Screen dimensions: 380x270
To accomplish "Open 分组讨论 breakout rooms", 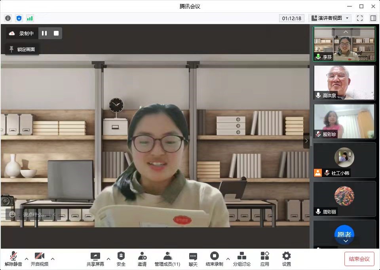I will coord(241,259).
